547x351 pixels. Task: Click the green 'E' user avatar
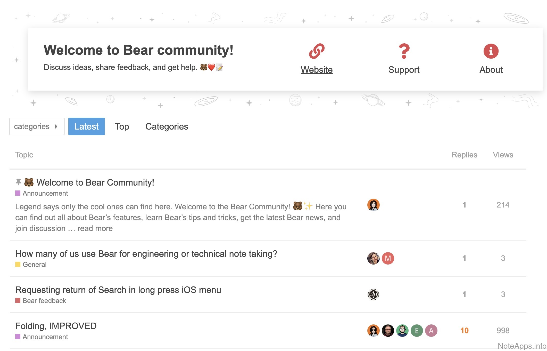click(x=417, y=331)
